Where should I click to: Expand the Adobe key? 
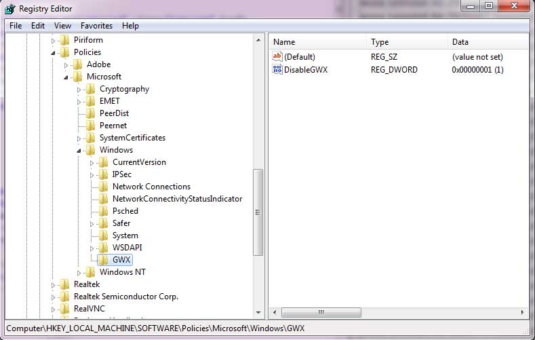66,65
